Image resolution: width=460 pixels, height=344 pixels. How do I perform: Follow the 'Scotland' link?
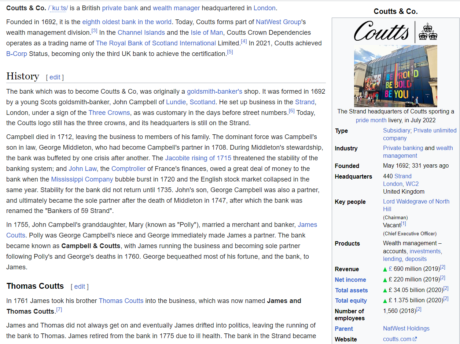[x=202, y=102]
